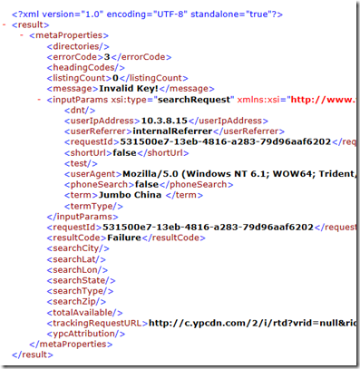
Task: Select the searchCity element
Action: coord(78,248)
